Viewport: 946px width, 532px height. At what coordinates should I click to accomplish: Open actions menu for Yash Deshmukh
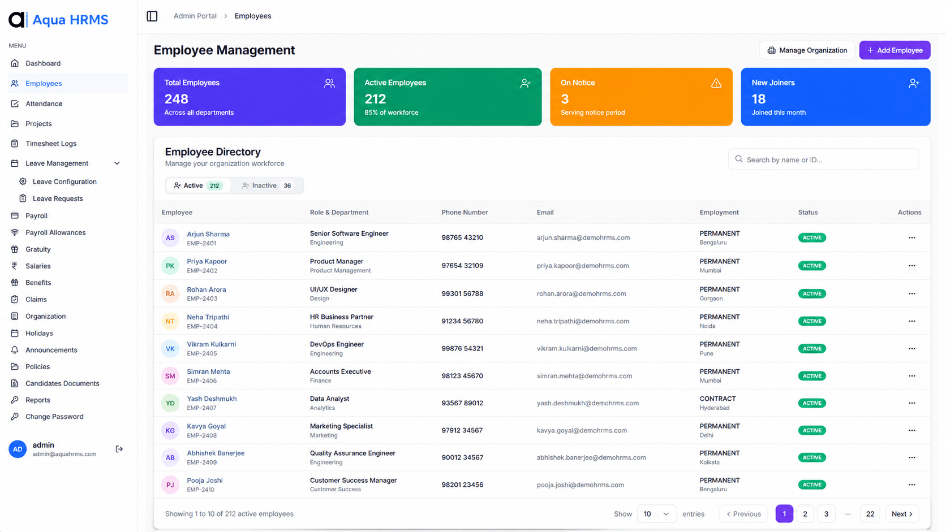tap(911, 403)
